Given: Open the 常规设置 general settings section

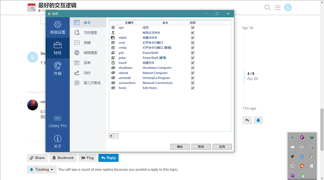Looking at the screenshot, I should (57, 28).
